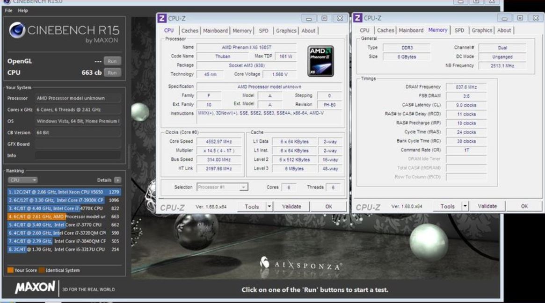Screen dimensions: 545x303
Task: Select highlighted AMD Processor ranking row
Action: [x=64, y=216]
